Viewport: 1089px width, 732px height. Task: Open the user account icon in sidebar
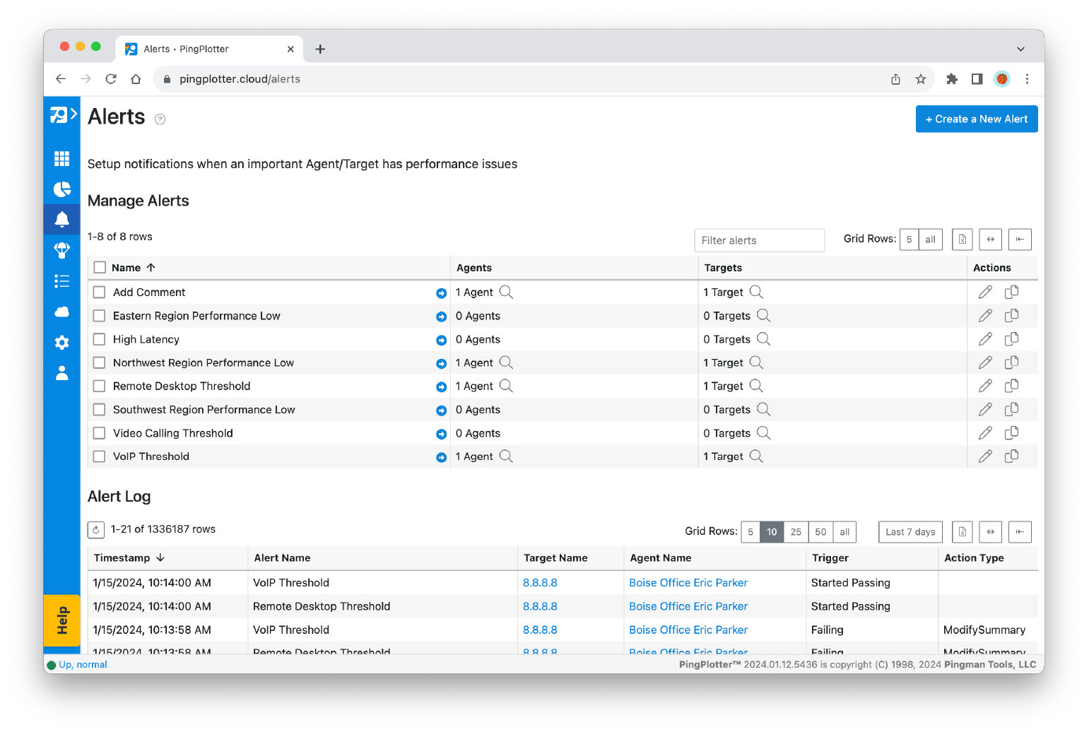(x=61, y=373)
